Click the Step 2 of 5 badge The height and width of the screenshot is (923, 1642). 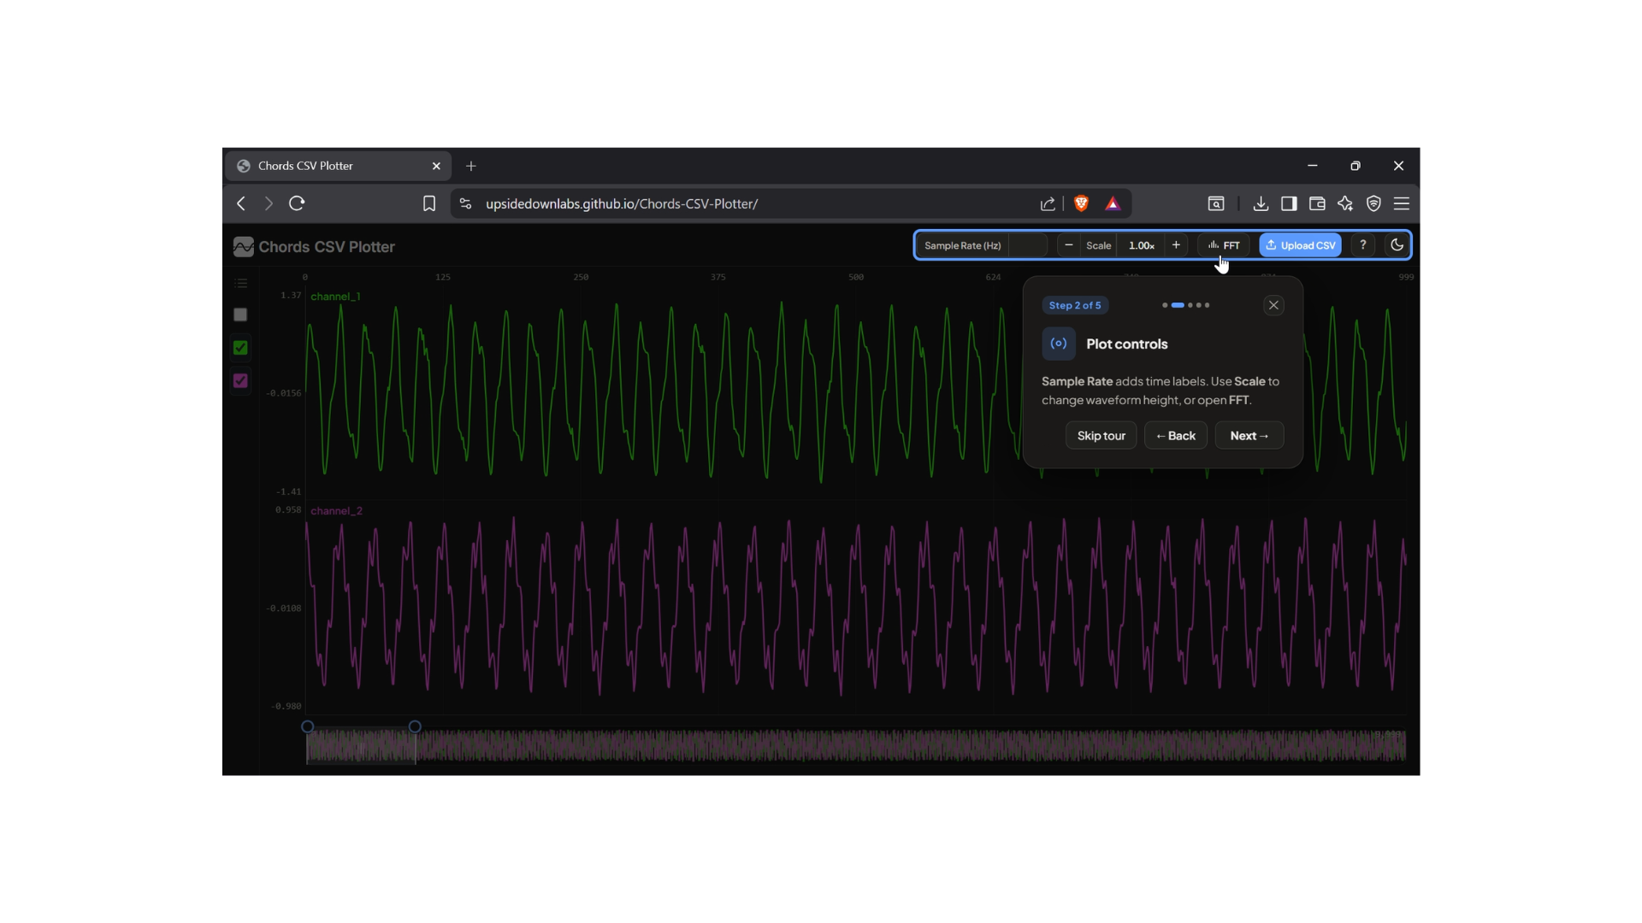click(x=1075, y=305)
